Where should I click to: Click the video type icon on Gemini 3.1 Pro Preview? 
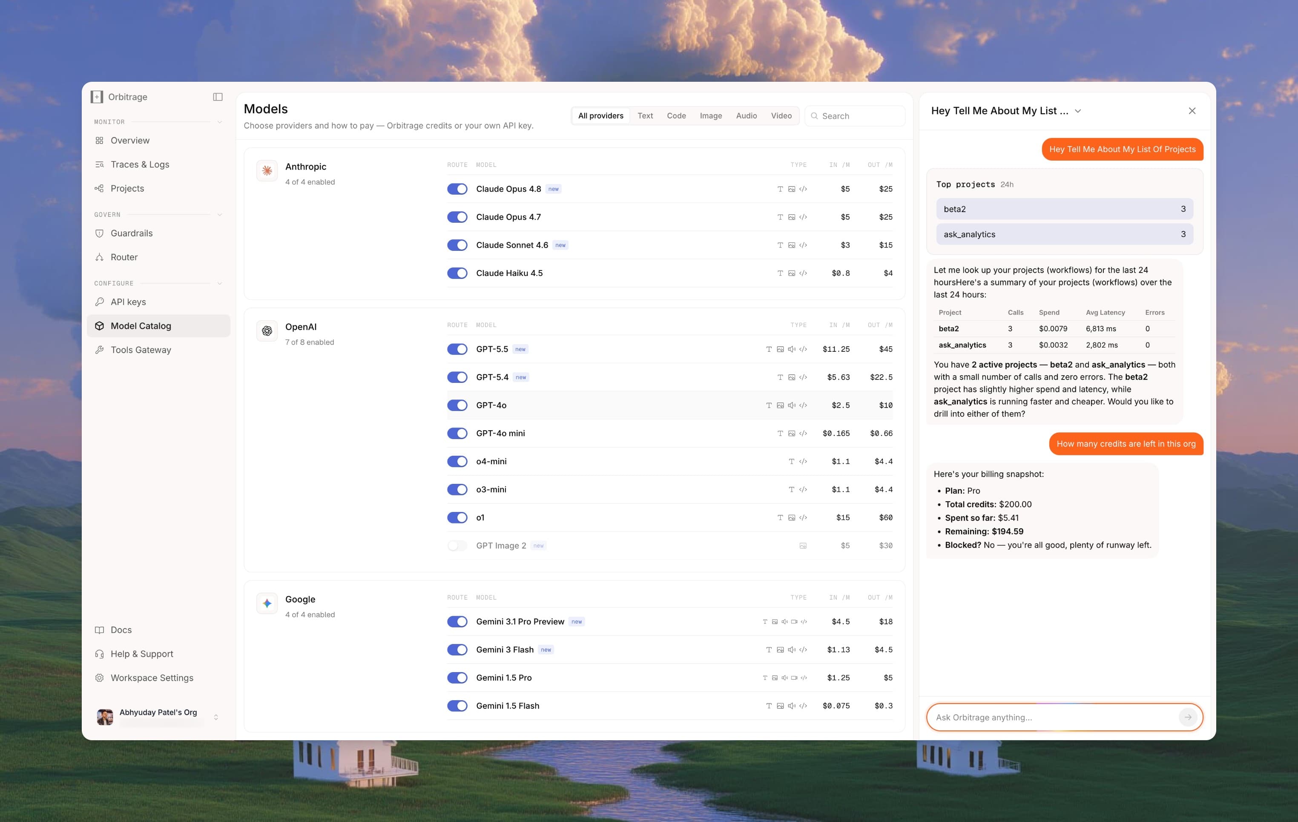794,622
